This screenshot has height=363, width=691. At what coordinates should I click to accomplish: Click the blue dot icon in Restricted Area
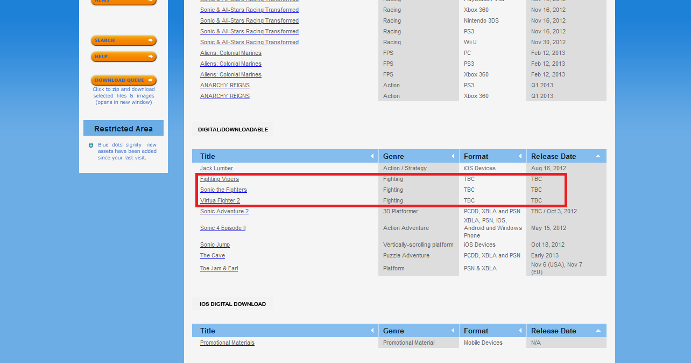[x=91, y=145]
